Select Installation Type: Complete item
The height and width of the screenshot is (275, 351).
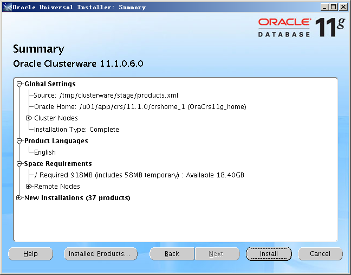coord(76,130)
